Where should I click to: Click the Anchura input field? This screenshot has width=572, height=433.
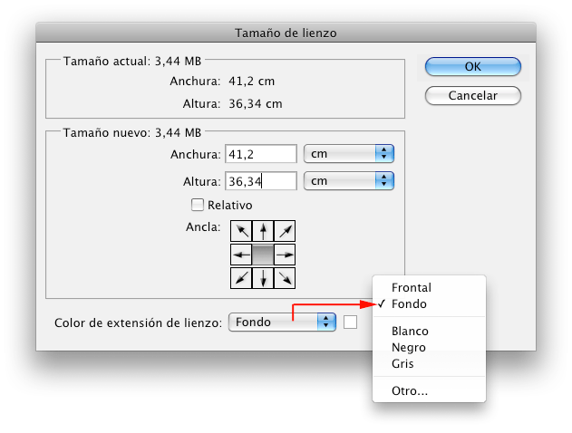point(261,154)
